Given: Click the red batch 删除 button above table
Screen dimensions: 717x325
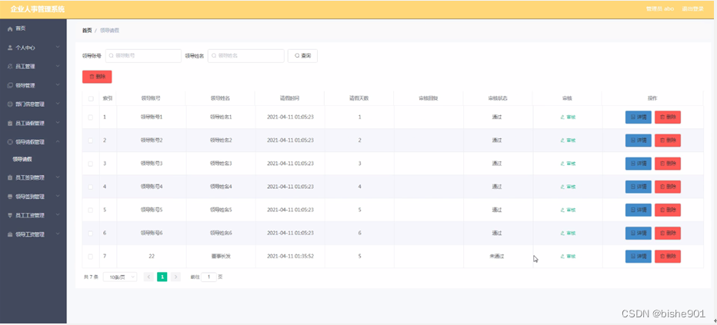Looking at the screenshot, I should pos(97,77).
